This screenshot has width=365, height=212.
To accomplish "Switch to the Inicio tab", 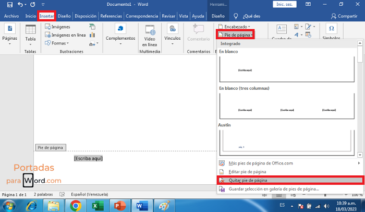I will click(x=30, y=16).
